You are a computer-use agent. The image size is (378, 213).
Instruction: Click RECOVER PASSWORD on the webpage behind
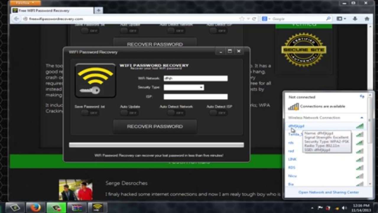click(155, 43)
